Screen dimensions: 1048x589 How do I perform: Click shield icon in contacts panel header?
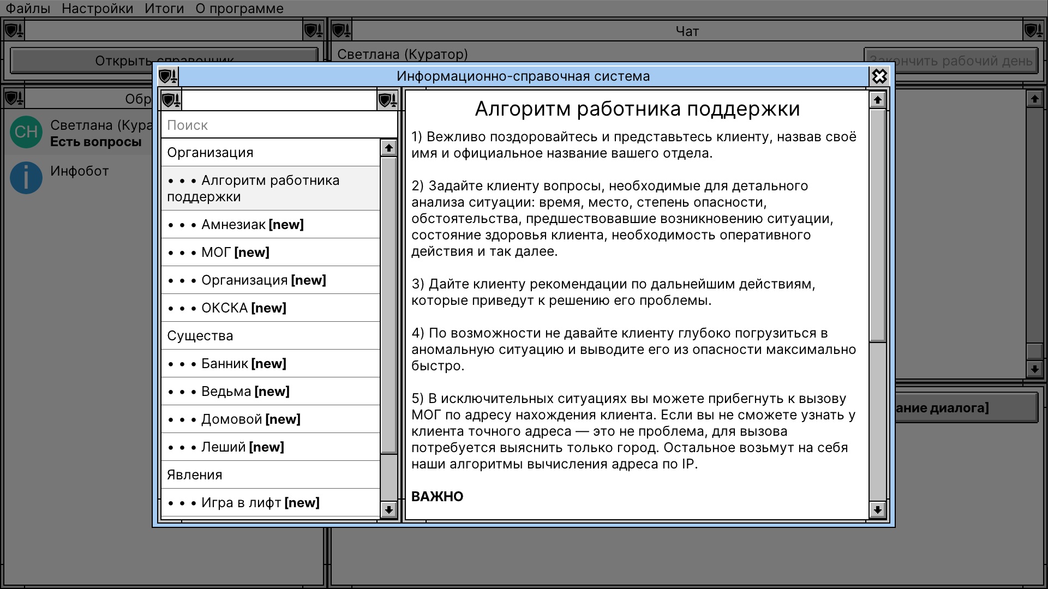click(14, 99)
